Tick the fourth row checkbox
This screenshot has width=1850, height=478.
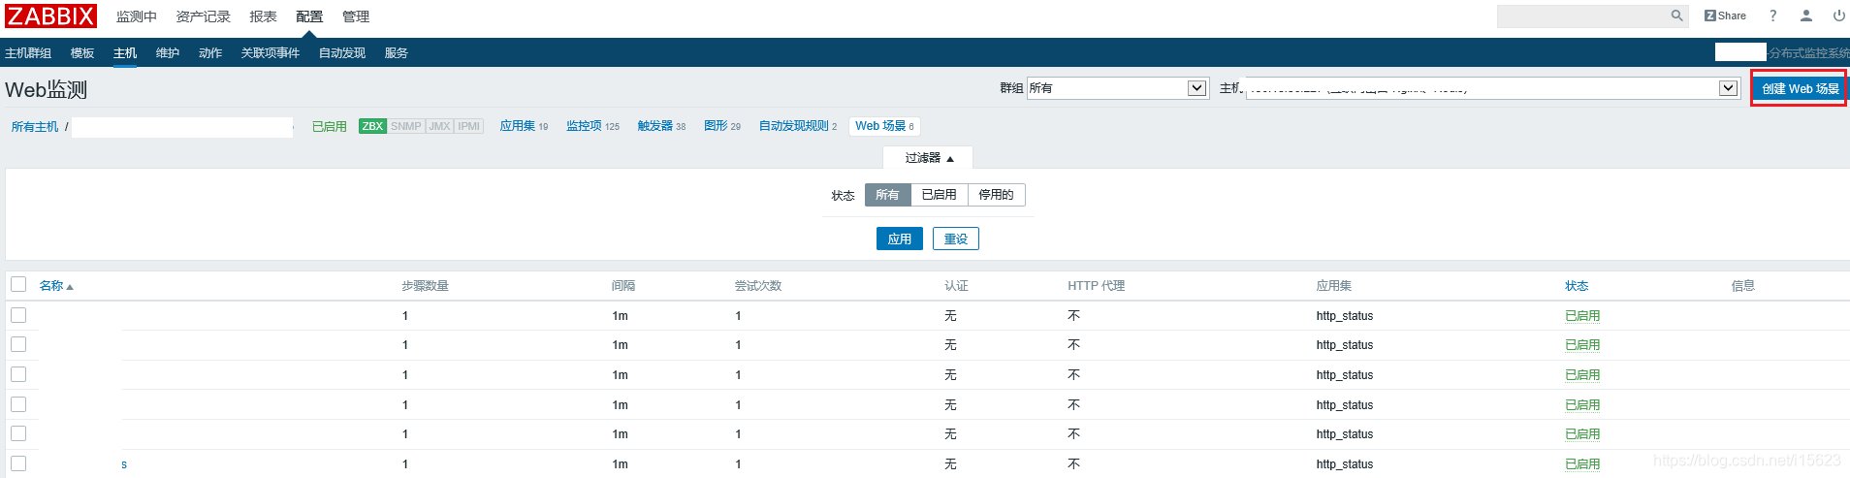click(18, 404)
